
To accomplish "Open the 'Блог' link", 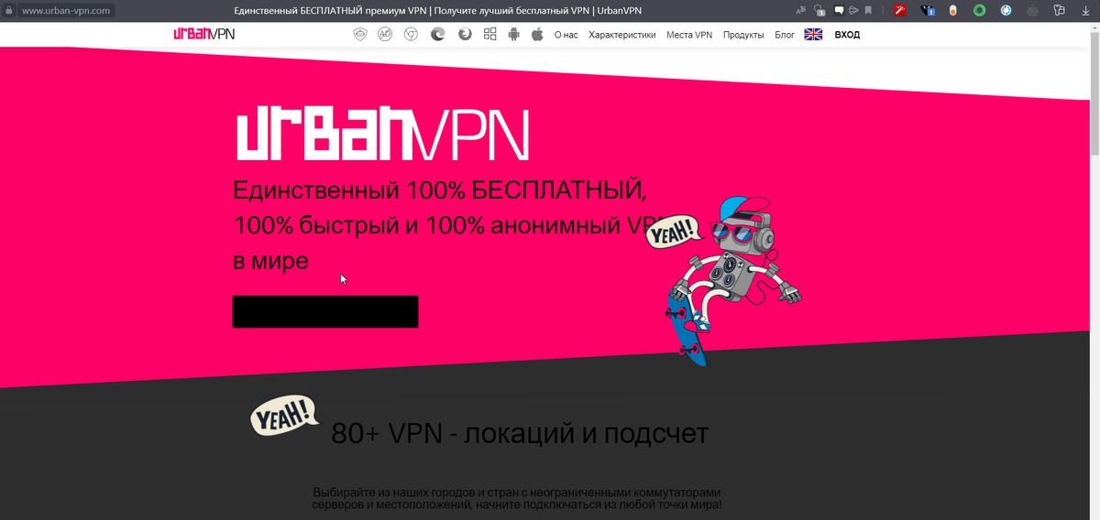I will [x=785, y=35].
